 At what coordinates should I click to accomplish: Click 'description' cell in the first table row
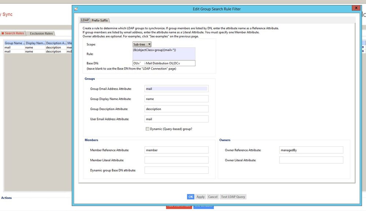point(56,47)
